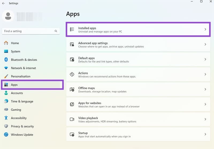The width and height of the screenshot is (214, 149).
Task: Open the Startup title
Action: point(83,133)
